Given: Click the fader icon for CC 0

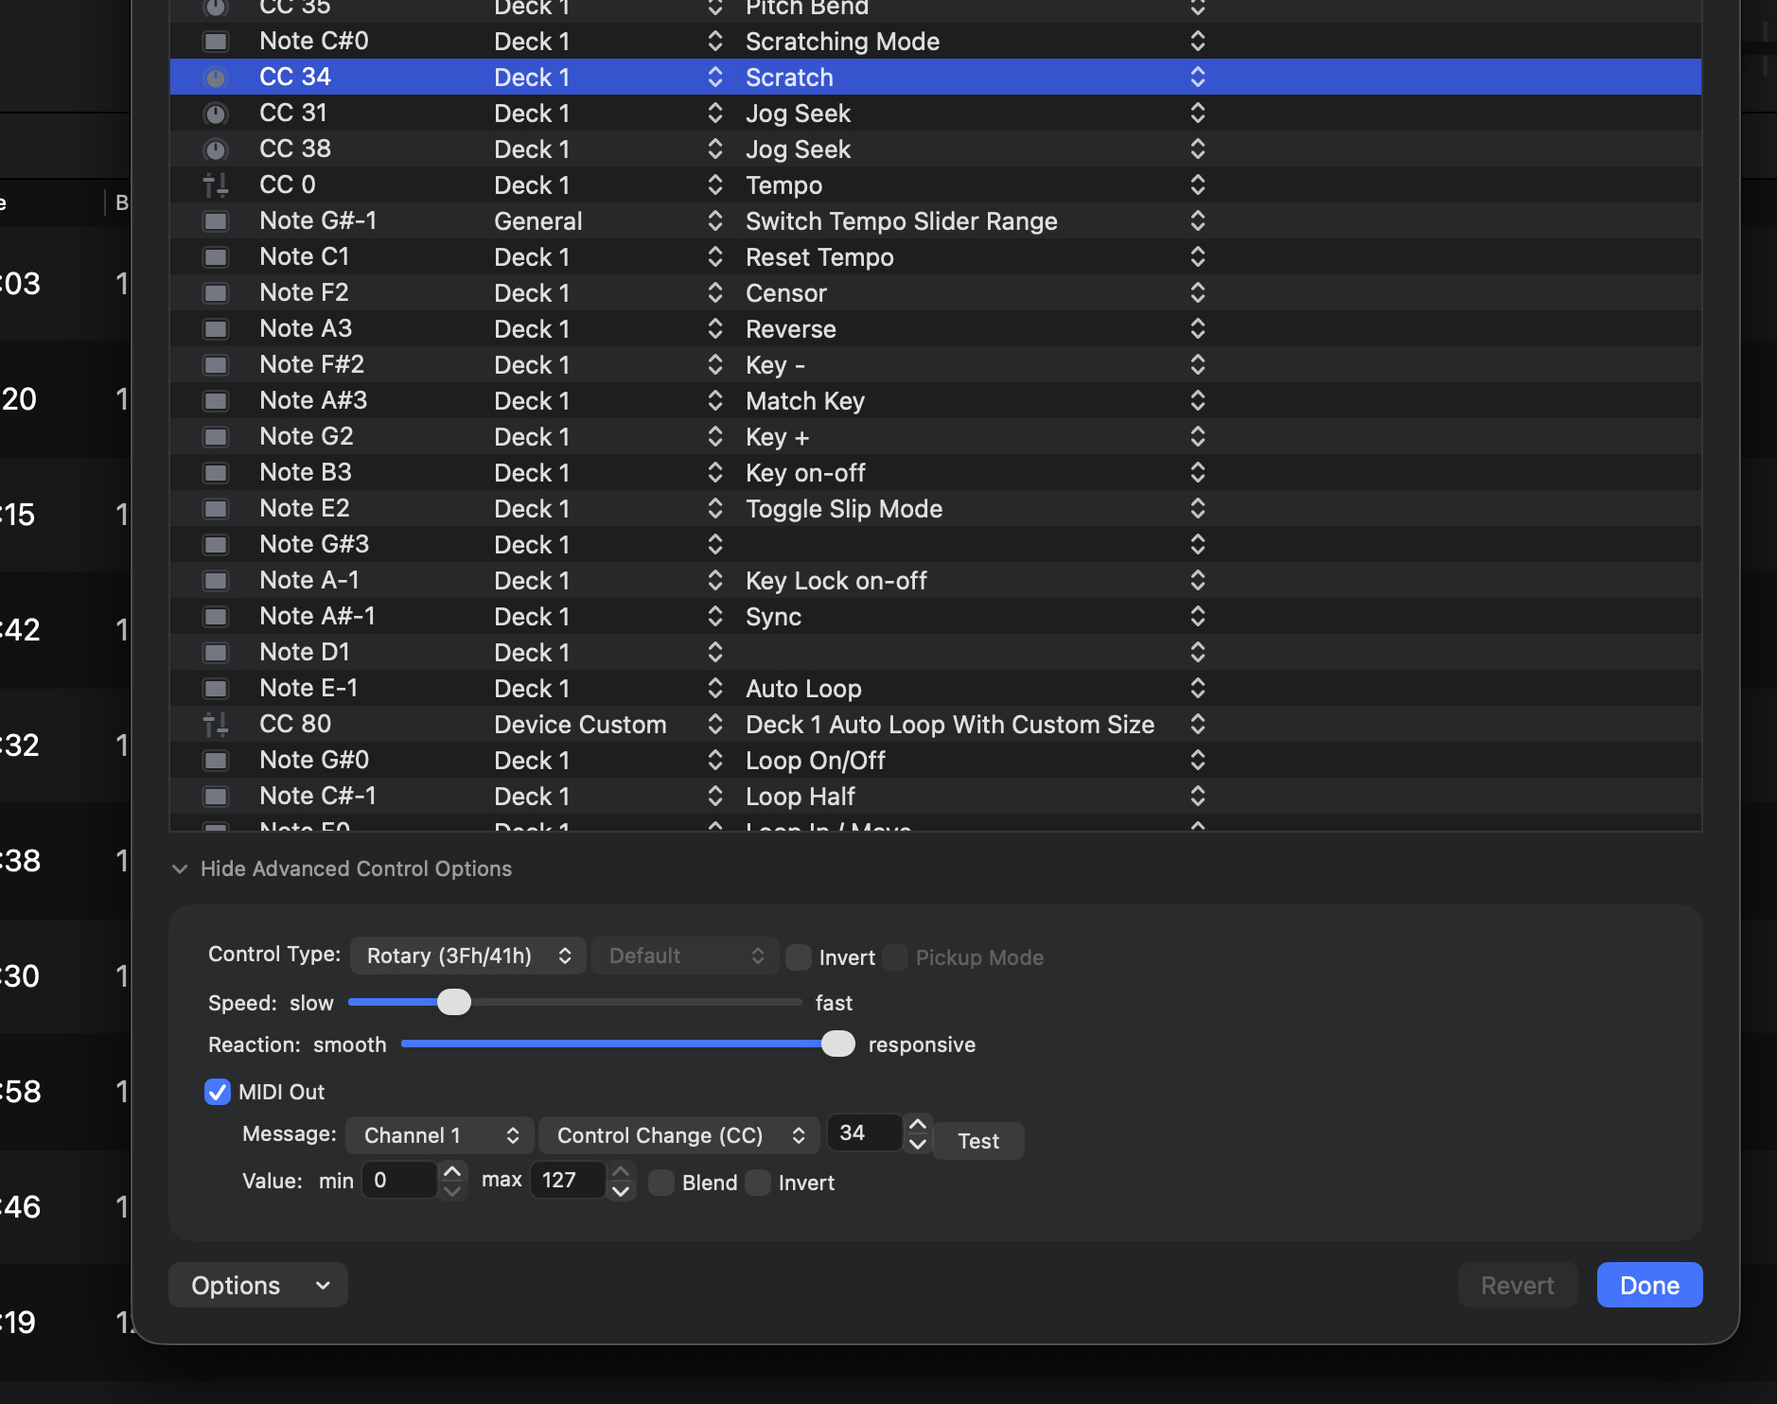Looking at the screenshot, I should point(216,185).
